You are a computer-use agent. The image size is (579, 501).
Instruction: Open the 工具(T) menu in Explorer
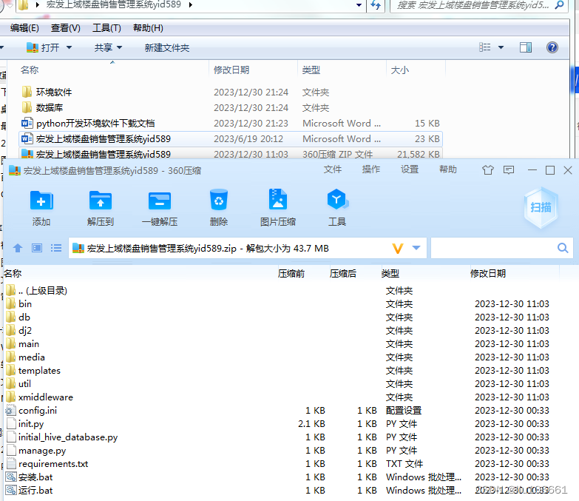point(106,28)
